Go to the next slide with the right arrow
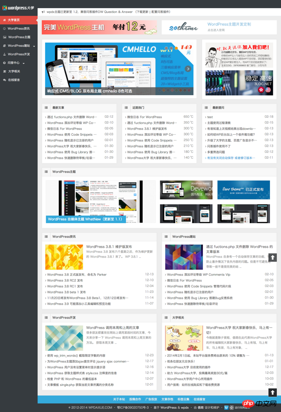The height and width of the screenshot is (412, 281). [x=188, y=69]
